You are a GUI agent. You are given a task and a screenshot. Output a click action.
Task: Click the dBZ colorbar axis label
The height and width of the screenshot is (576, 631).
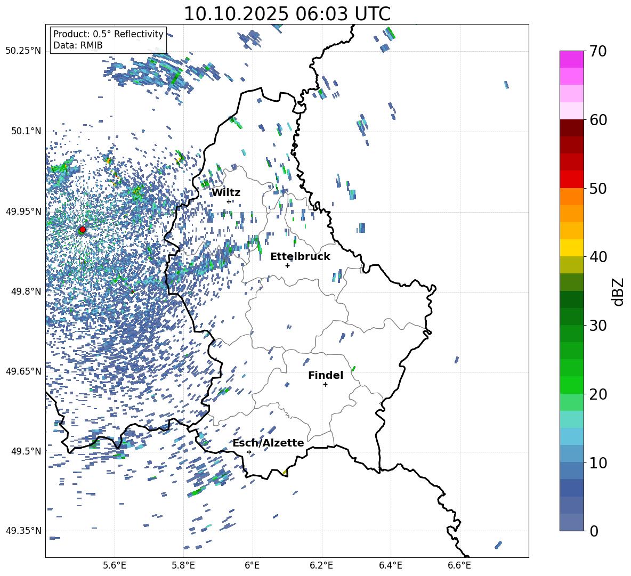[618, 291]
